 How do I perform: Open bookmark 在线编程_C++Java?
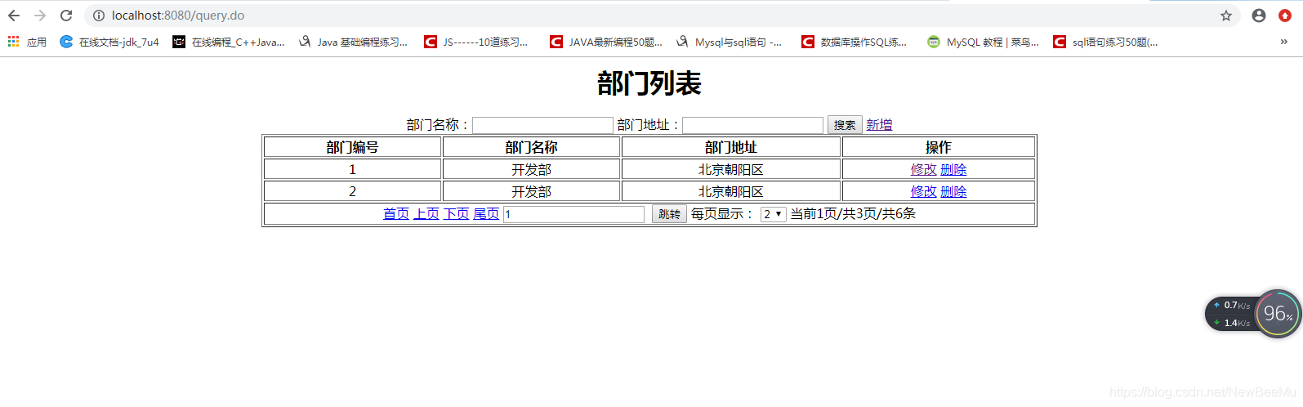(229, 42)
